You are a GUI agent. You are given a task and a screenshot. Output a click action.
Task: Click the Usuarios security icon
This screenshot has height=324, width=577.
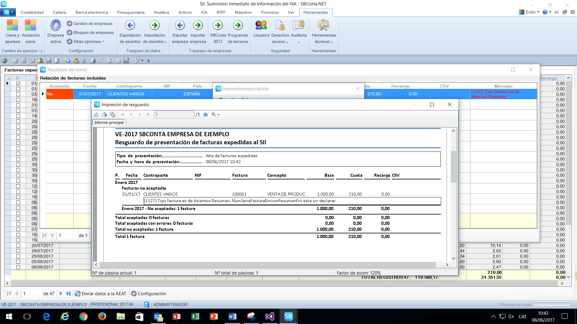coord(261,25)
